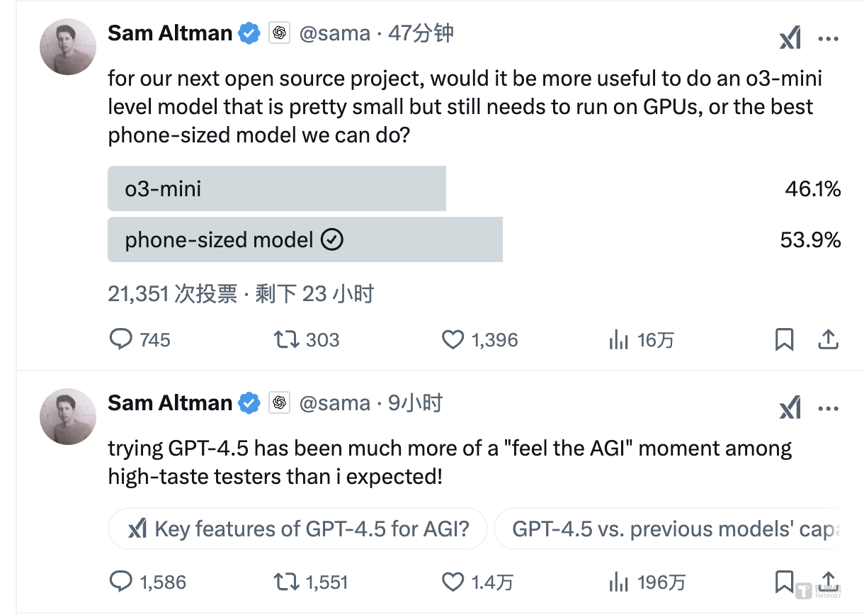
Task: Select the o3-mini poll option
Action: (x=276, y=188)
